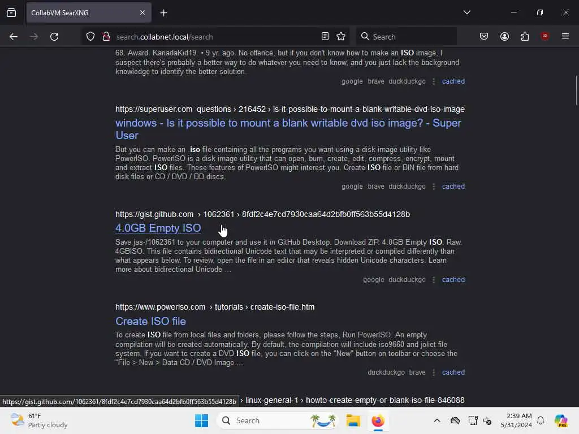Image resolution: width=579 pixels, height=434 pixels.
Task: Open the tracking protection shield icon
Action: [x=90, y=37]
